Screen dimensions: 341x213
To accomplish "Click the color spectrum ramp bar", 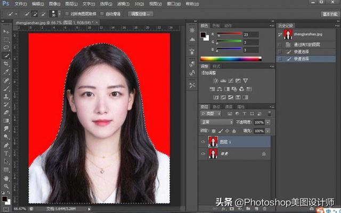I will pos(231,59).
